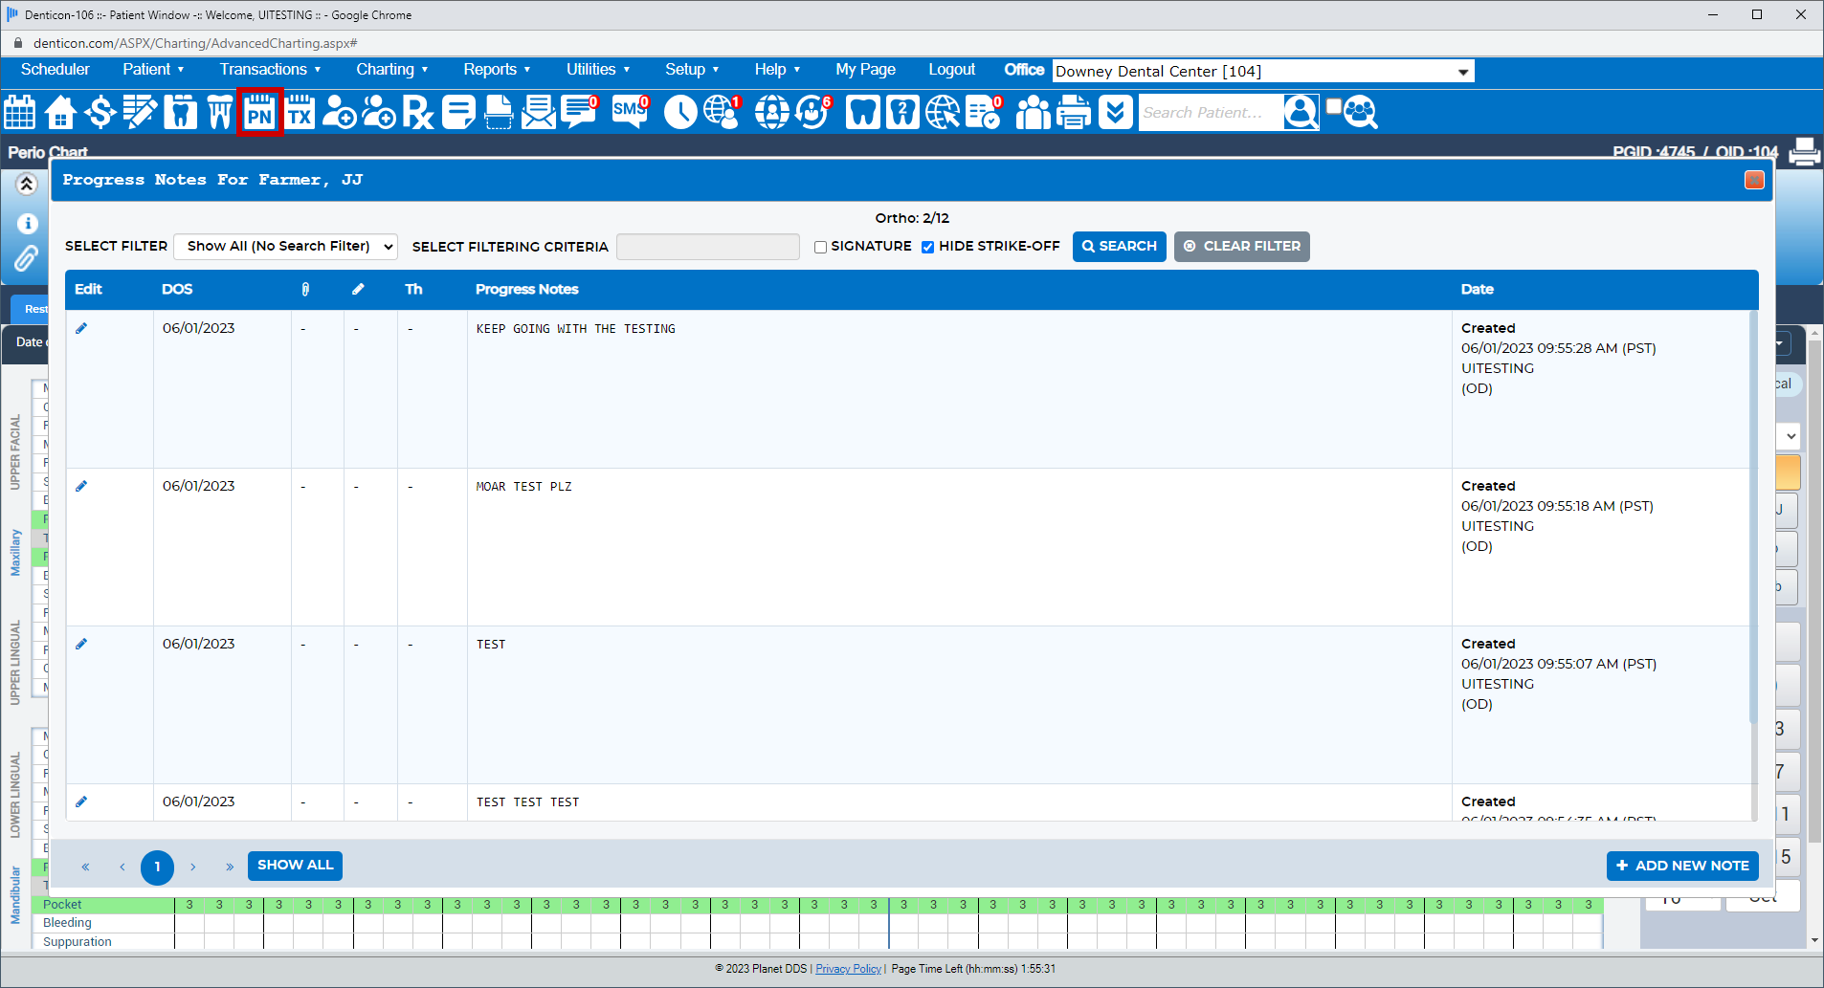Click the ADD NEW NOTE button
The width and height of the screenshot is (1824, 988).
coord(1682,866)
